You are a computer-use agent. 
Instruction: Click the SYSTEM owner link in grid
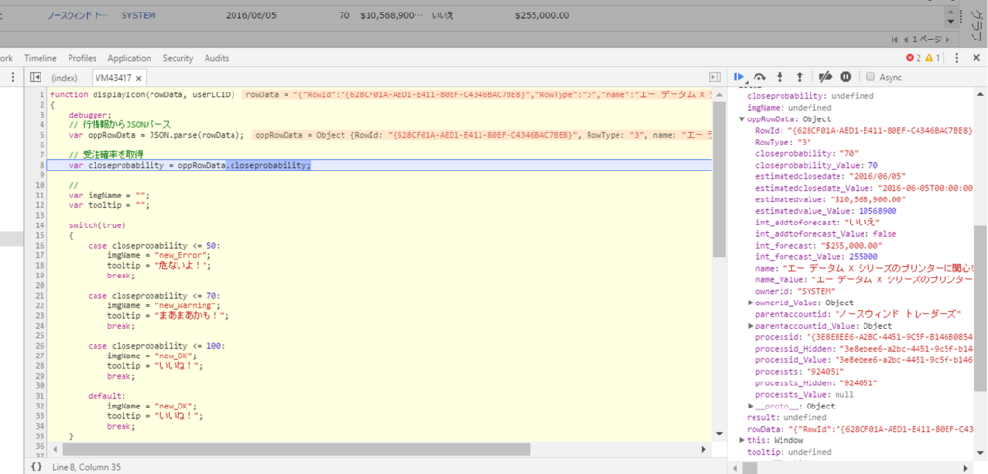coord(138,15)
